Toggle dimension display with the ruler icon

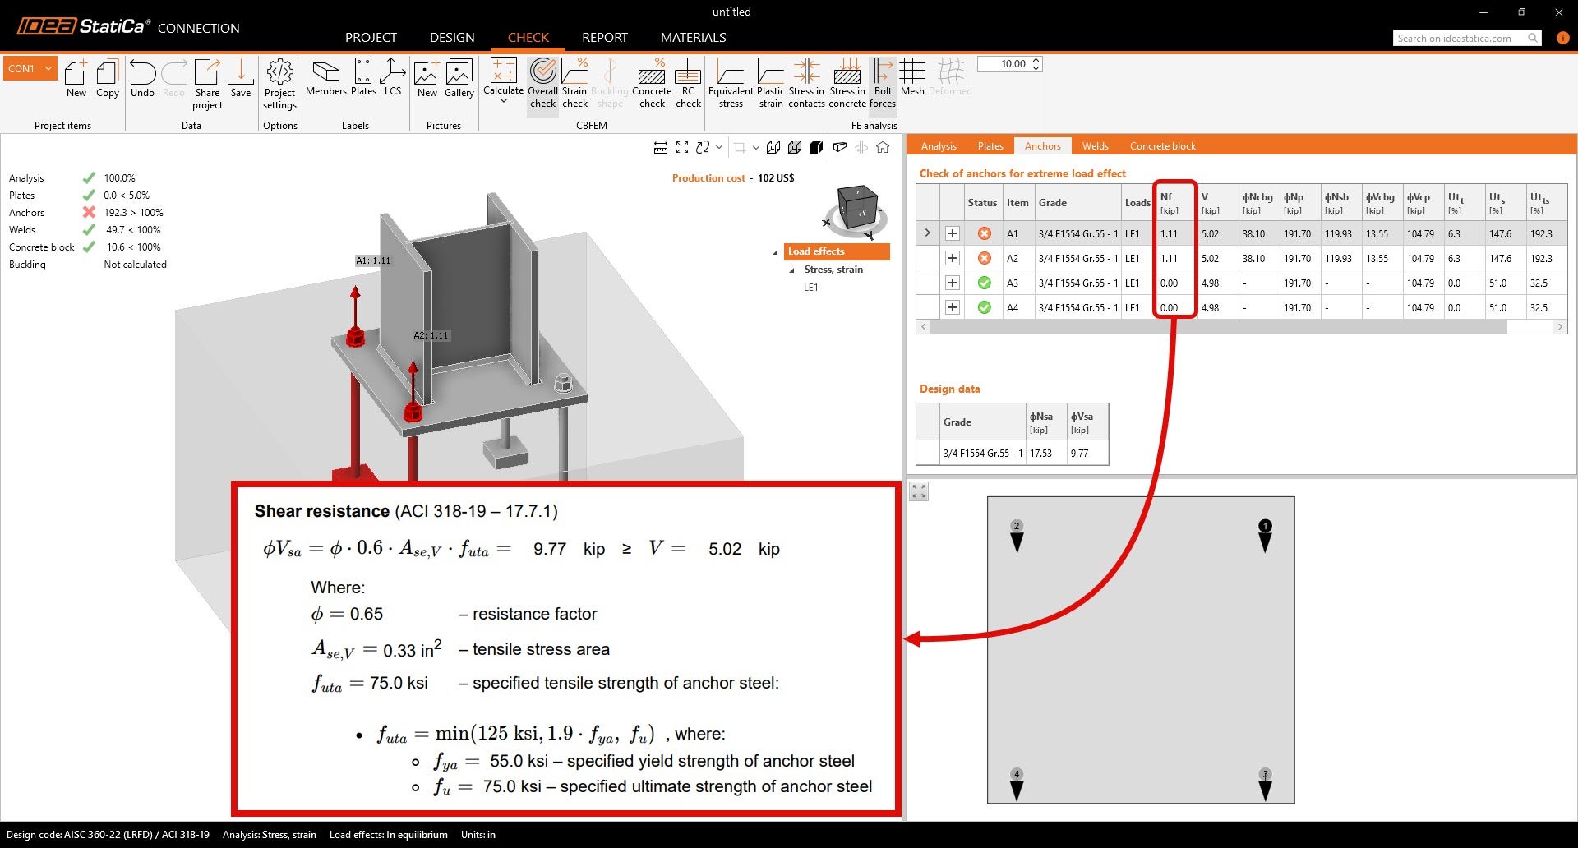(660, 147)
